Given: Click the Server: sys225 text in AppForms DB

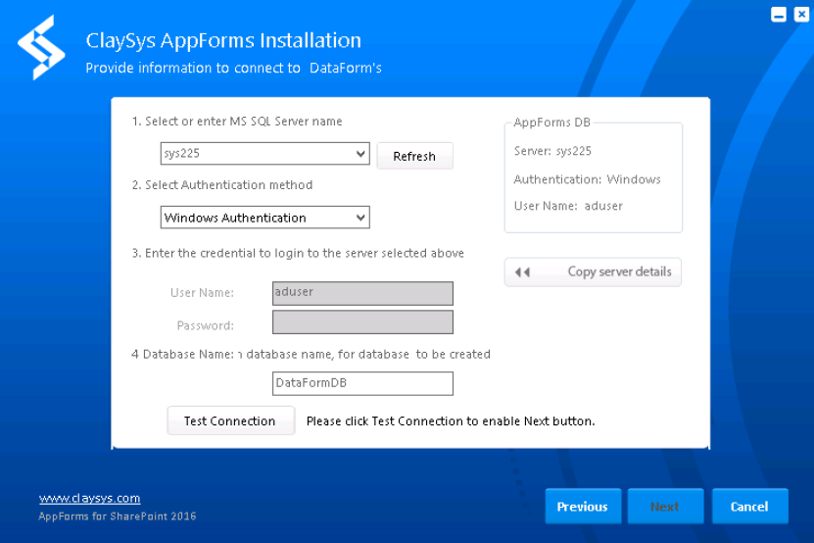Looking at the screenshot, I should tap(552, 151).
